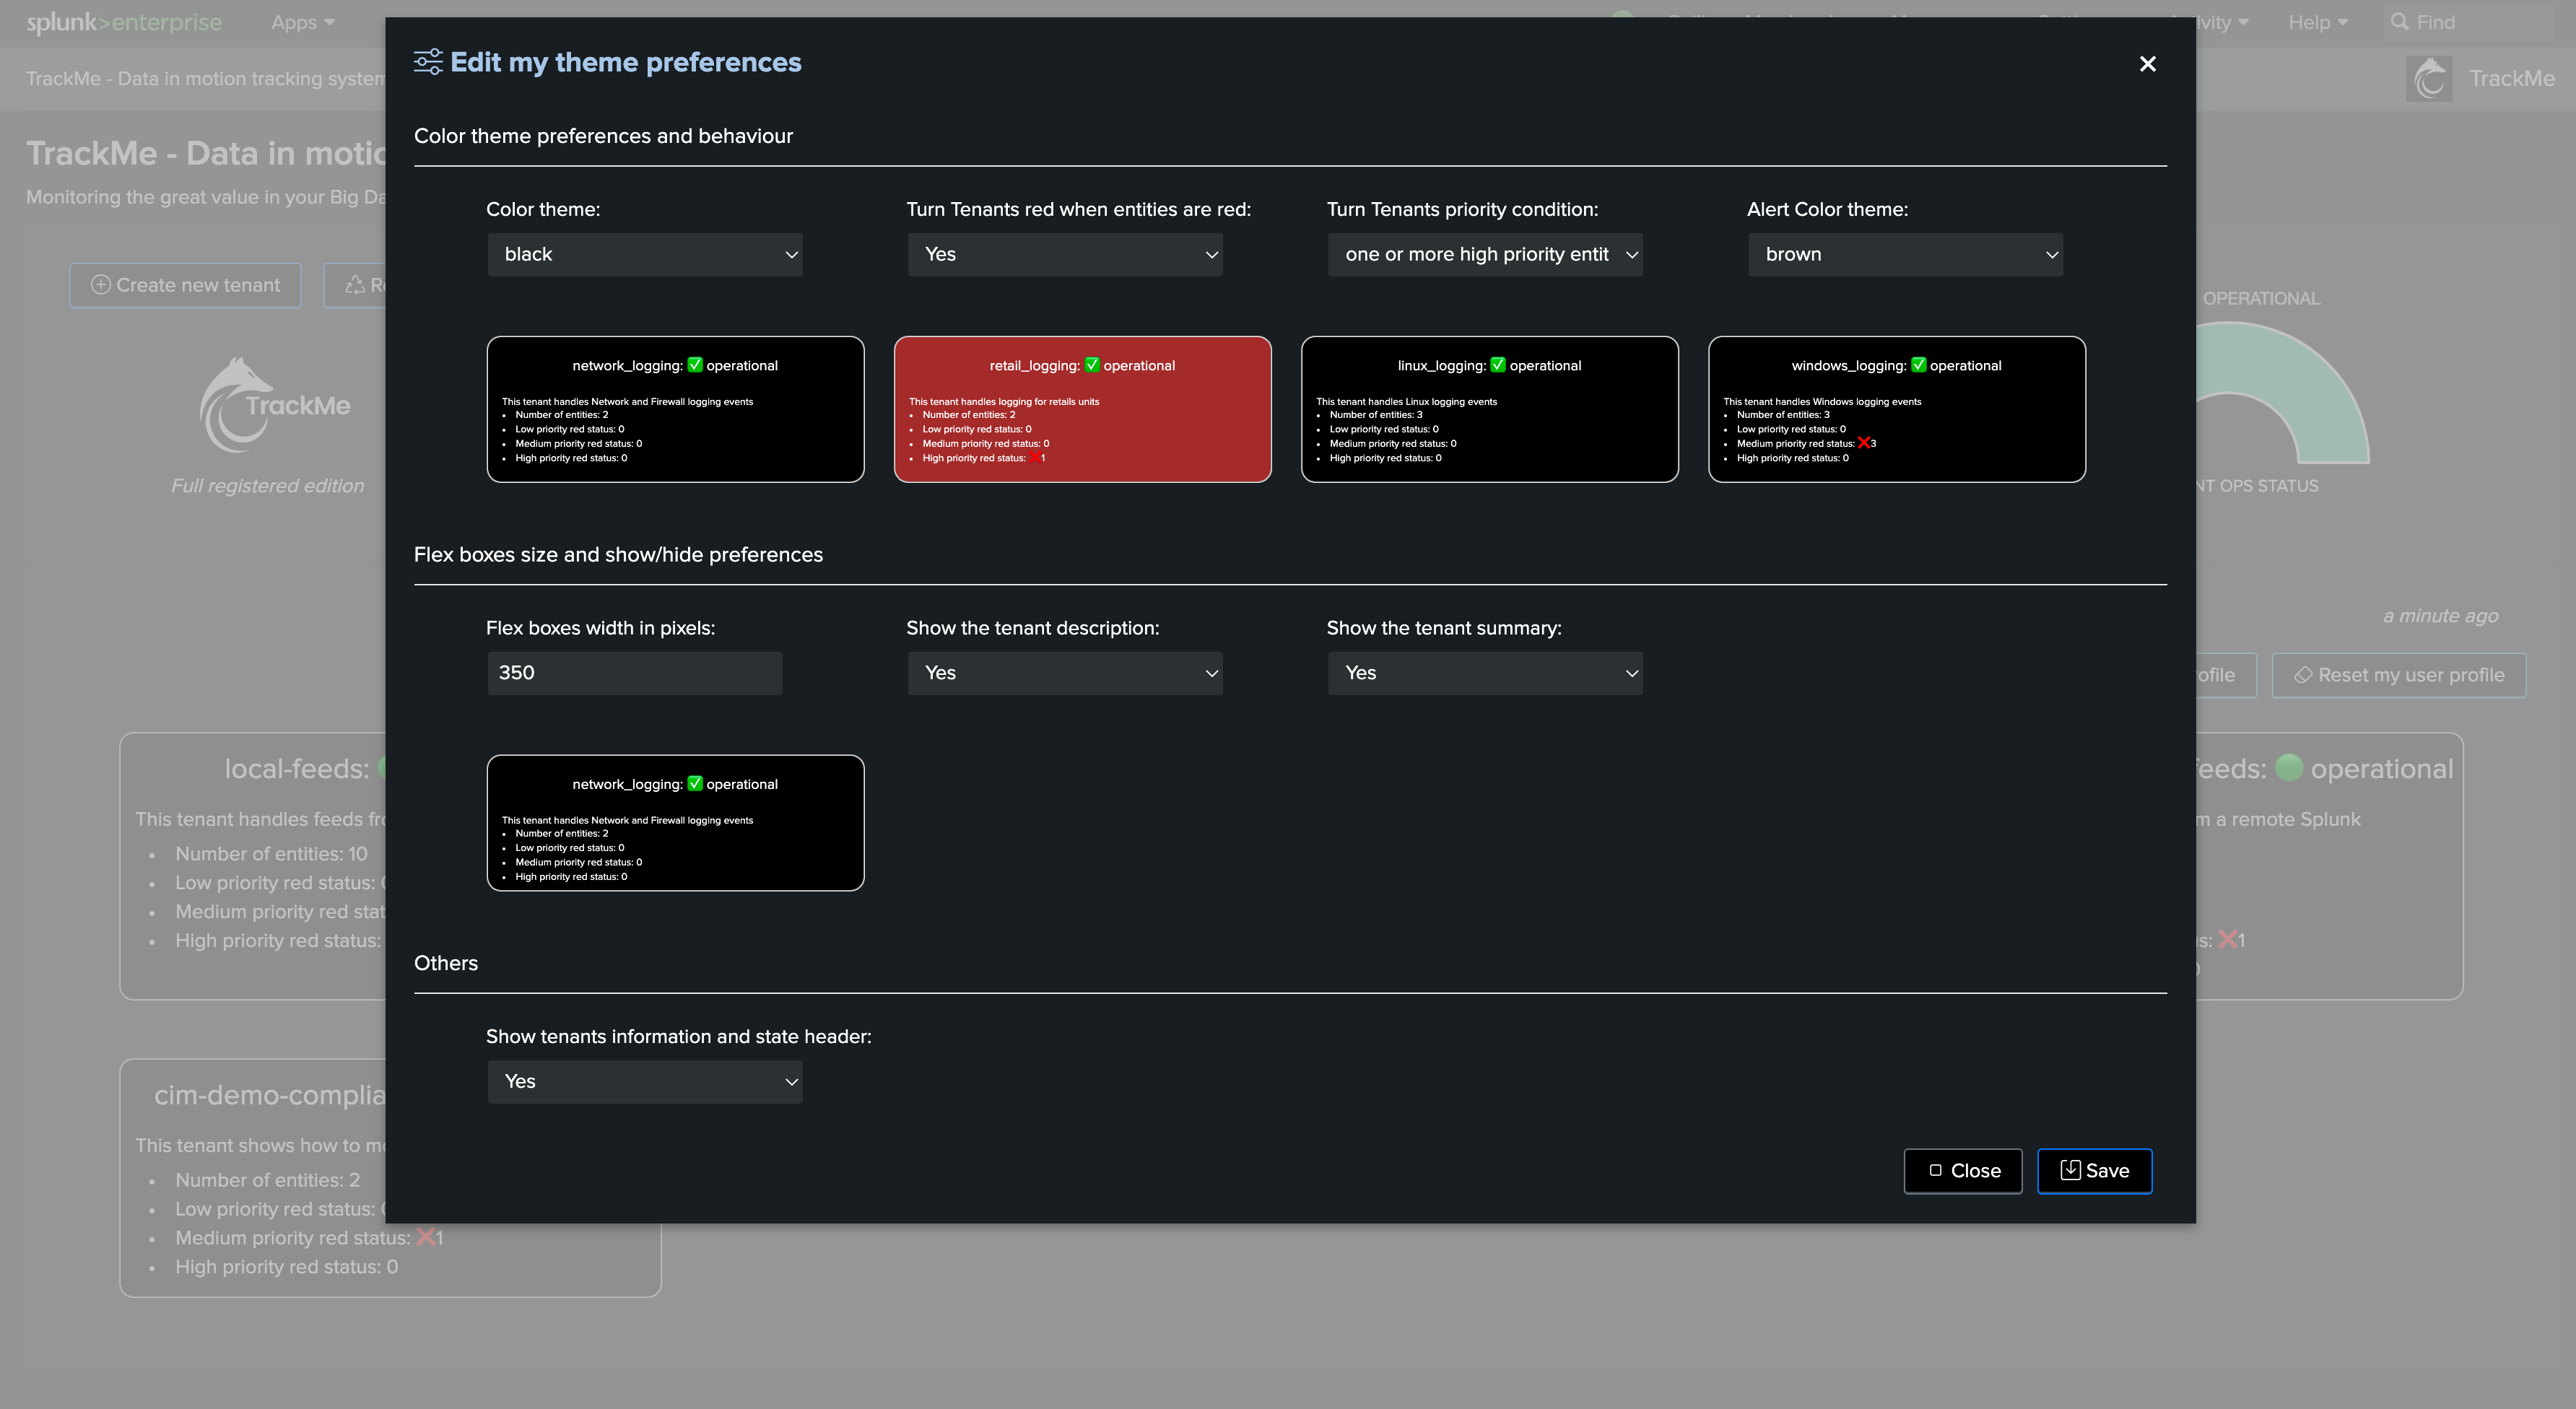Click the plus icon on Create new tenant
2576x1409 pixels.
[x=101, y=285]
